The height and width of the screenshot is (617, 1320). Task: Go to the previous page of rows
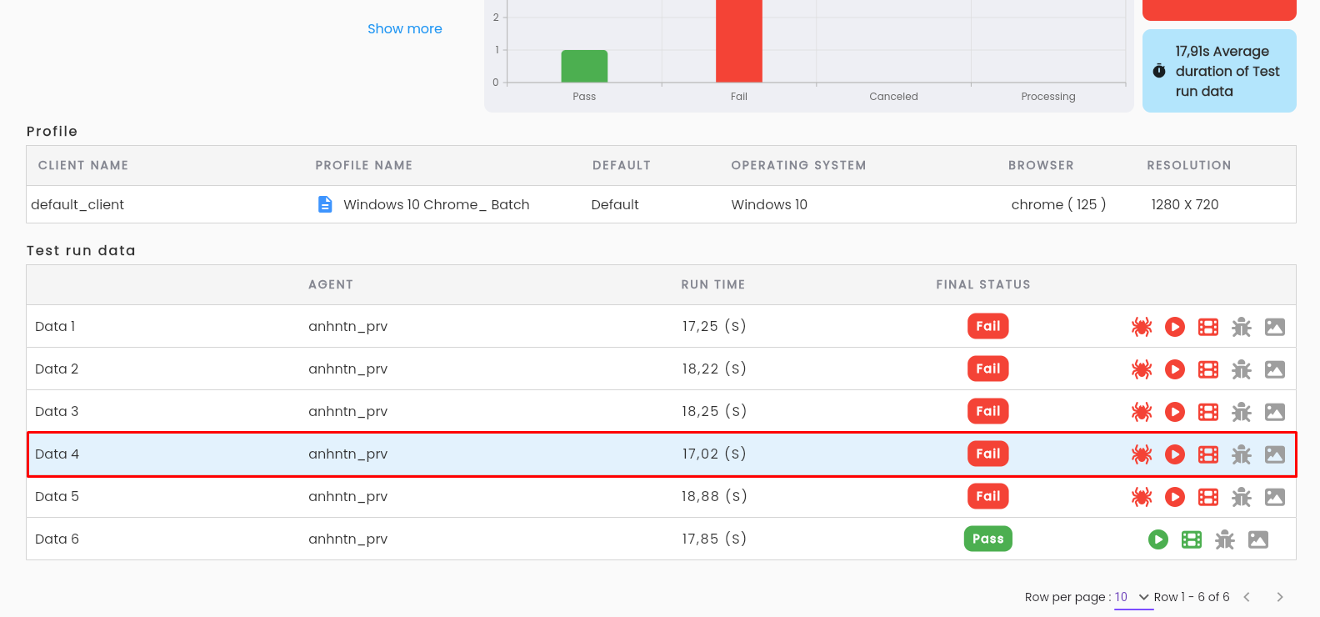[1247, 597]
